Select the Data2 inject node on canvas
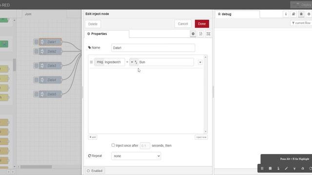The image size is (312, 175). click(x=50, y=52)
